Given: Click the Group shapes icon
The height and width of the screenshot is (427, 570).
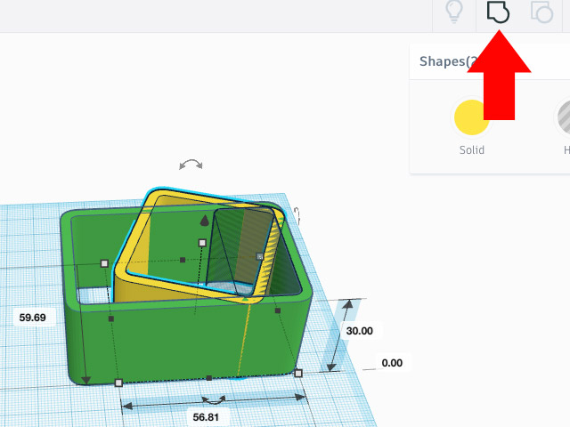Looking at the screenshot, I should coord(498,12).
